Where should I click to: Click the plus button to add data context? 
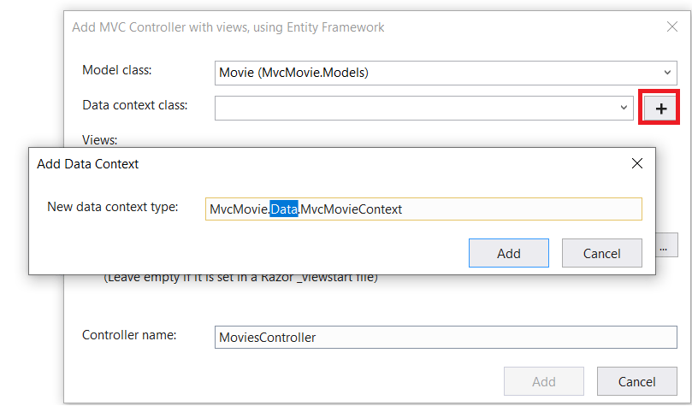point(659,109)
